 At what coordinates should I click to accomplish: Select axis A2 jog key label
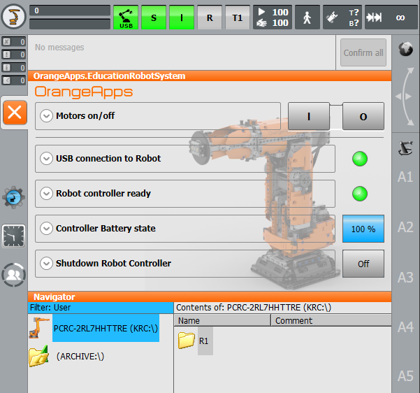coord(405,227)
